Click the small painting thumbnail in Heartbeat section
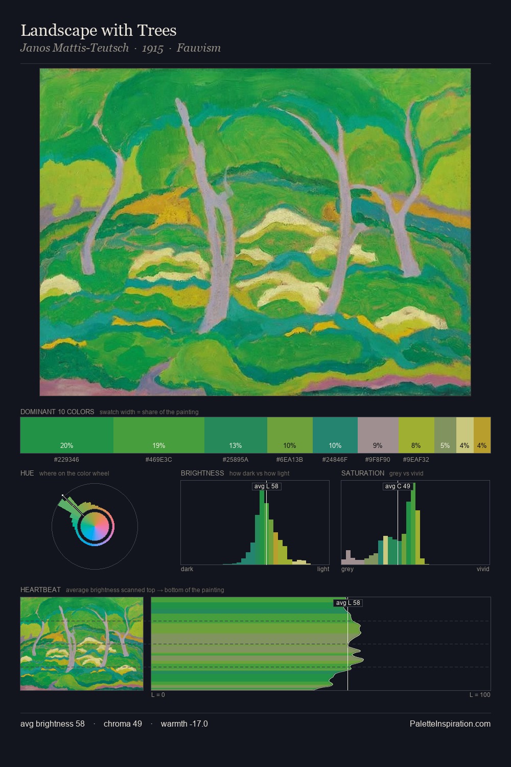 click(82, 644)
